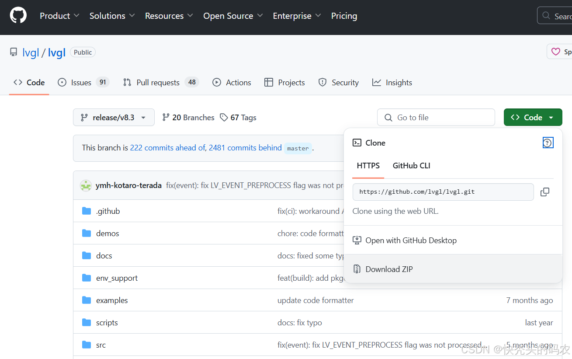Open the env_support folder
Screen dimensions: 572x359
pos(117,278)
